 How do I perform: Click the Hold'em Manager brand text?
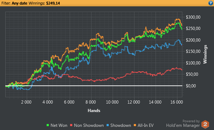[x=183, y=125]
